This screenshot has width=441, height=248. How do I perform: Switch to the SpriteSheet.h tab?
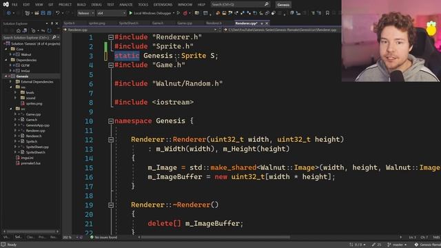pyautogui.click(x=129, y=23)
